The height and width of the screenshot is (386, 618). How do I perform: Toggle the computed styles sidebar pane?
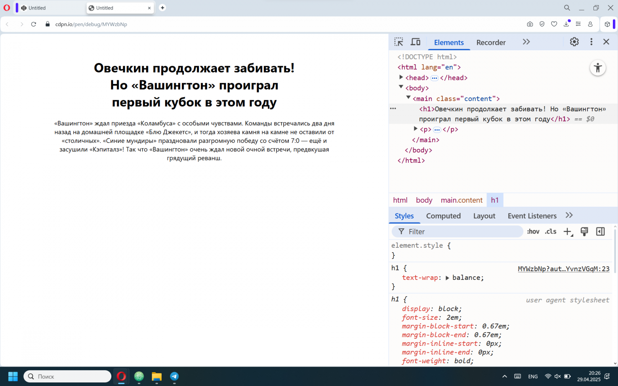(x=601, y=232)
